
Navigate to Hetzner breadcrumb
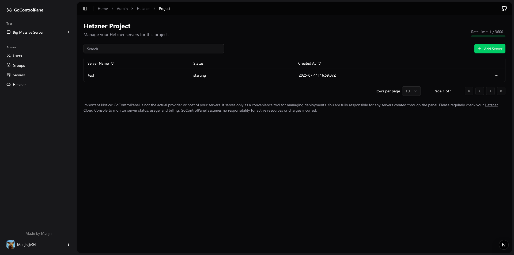point(143,9)
